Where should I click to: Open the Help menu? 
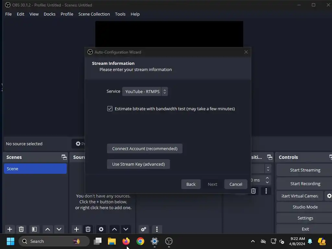(x=135, y=14)
